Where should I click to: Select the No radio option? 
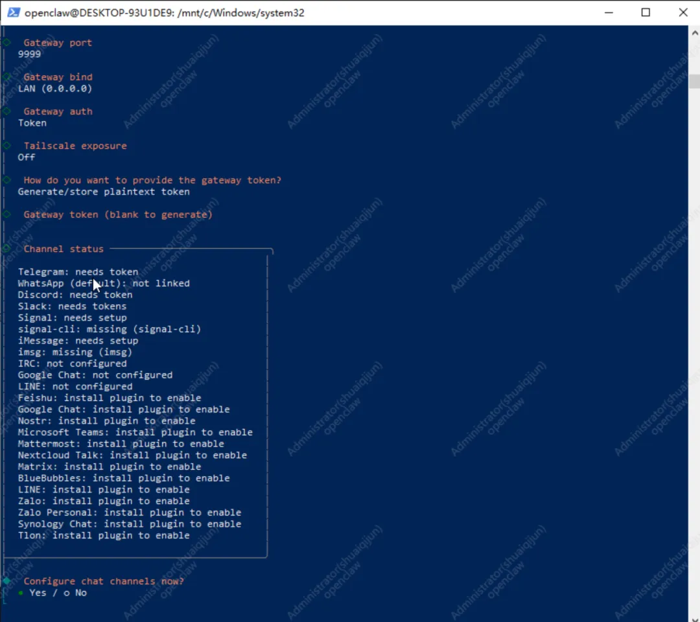pyautogui.click(x=75, y=593)
